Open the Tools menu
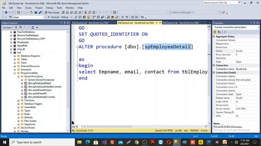This screenshot has height=146, width=261. (x=59, y=8)
